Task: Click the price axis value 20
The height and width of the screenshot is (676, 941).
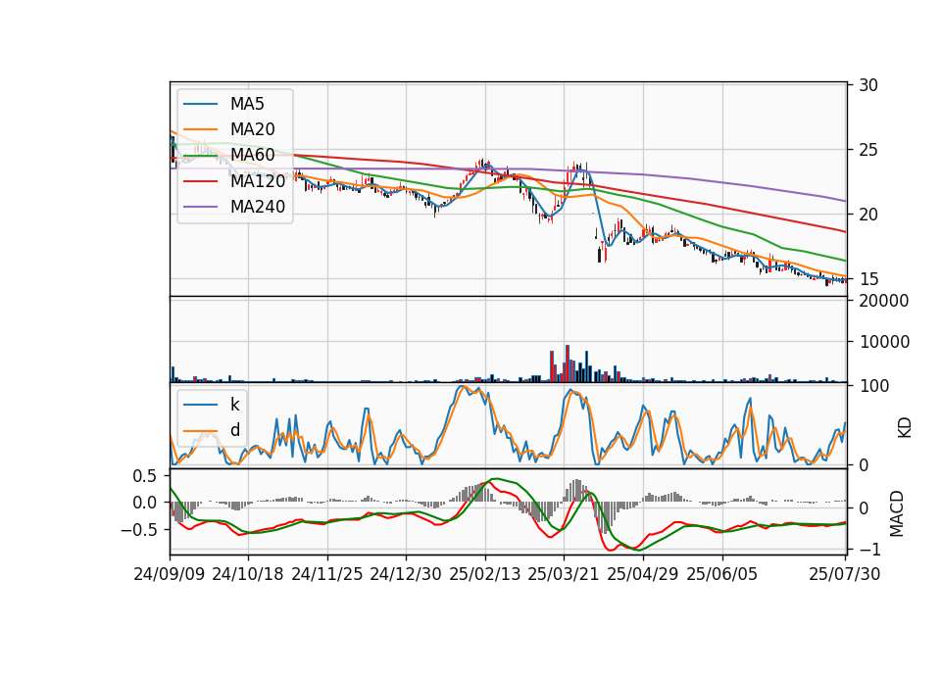Action: (868, 215)
